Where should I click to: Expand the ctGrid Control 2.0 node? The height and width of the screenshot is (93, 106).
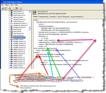pyautogui.click(x=9, y=13)
